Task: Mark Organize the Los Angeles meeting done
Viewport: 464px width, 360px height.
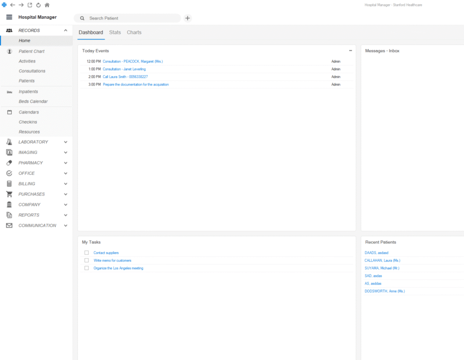Action: pos(87,268)
